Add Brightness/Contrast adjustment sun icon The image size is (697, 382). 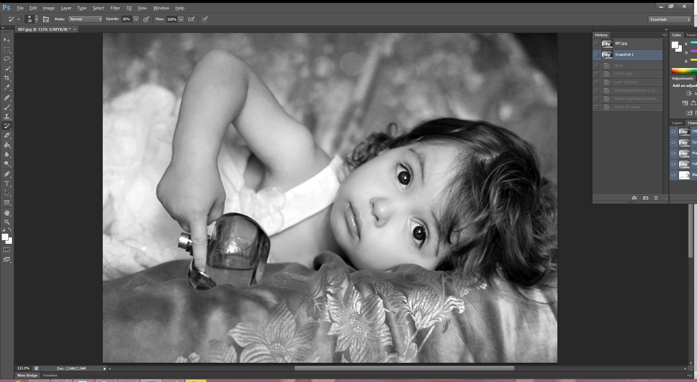coord(689,93)
